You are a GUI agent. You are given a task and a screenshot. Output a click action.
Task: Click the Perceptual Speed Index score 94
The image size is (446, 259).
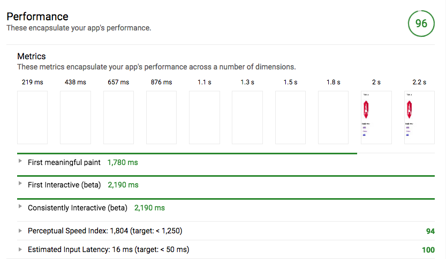(430, 231)
